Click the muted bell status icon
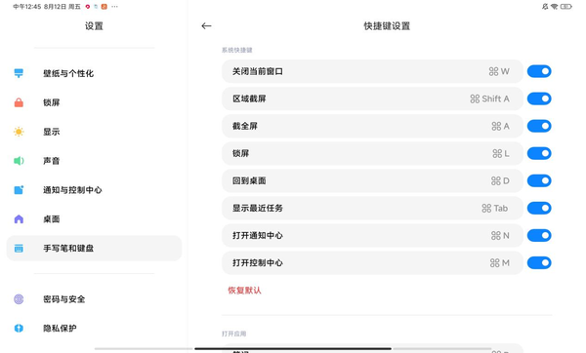This screenshot has height=353, width=586. click(x=545, y=7)
